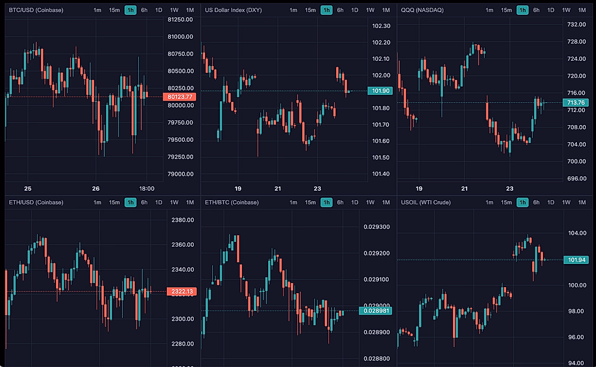The width and height of the screenshot is (596, 367).
Task: Select 6h timeframe on BTC/USD chart
Action: [144, 10]
